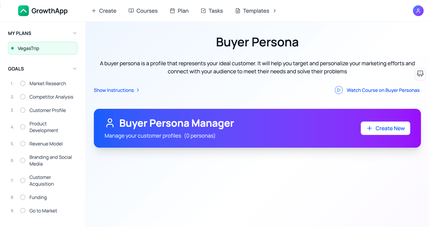
Task: Check the Product Development goal circle
Action: coord(23,127)
